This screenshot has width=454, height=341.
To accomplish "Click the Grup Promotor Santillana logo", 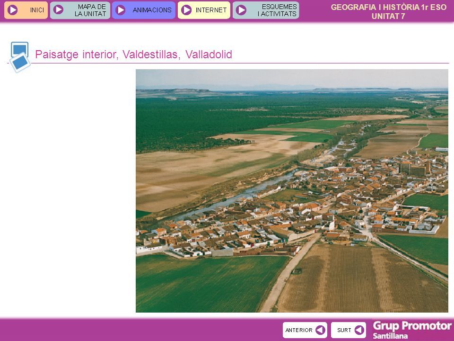I will [412, 330].
